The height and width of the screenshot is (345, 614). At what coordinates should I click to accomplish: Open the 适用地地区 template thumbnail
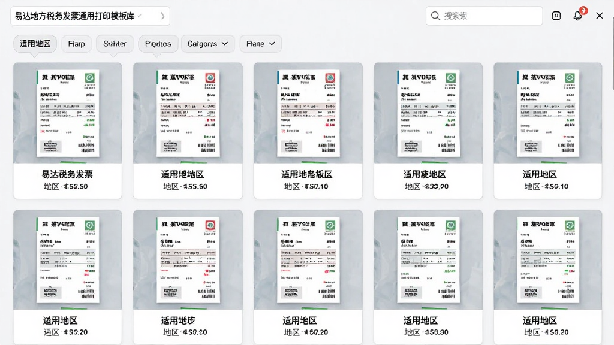pyautogui.click(x=188, y=113)
